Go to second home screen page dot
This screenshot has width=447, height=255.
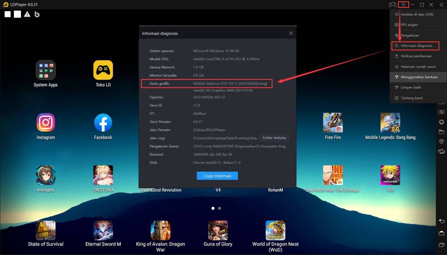pyautogui.click(x=220, y=208)
